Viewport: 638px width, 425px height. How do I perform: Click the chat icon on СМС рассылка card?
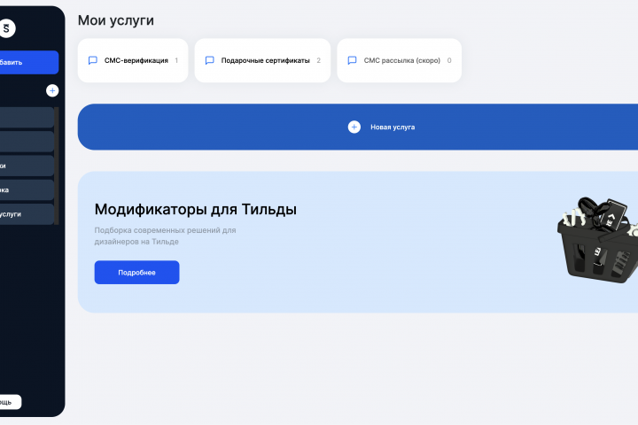[352, 60]
